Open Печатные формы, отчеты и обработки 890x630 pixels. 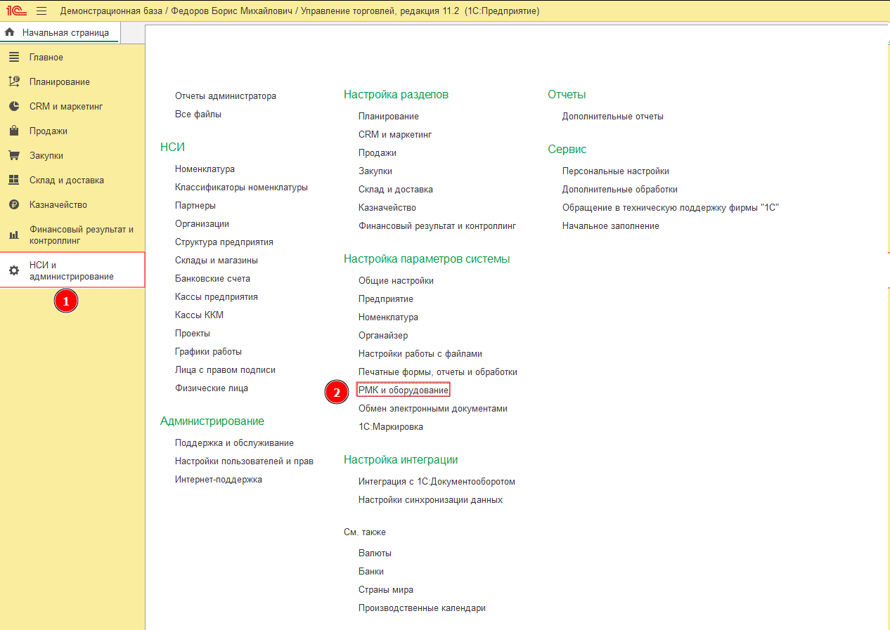[x=438, y=372]
